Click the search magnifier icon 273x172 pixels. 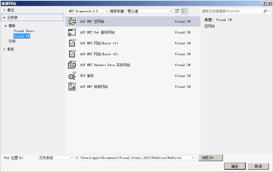tap(265, 11)
